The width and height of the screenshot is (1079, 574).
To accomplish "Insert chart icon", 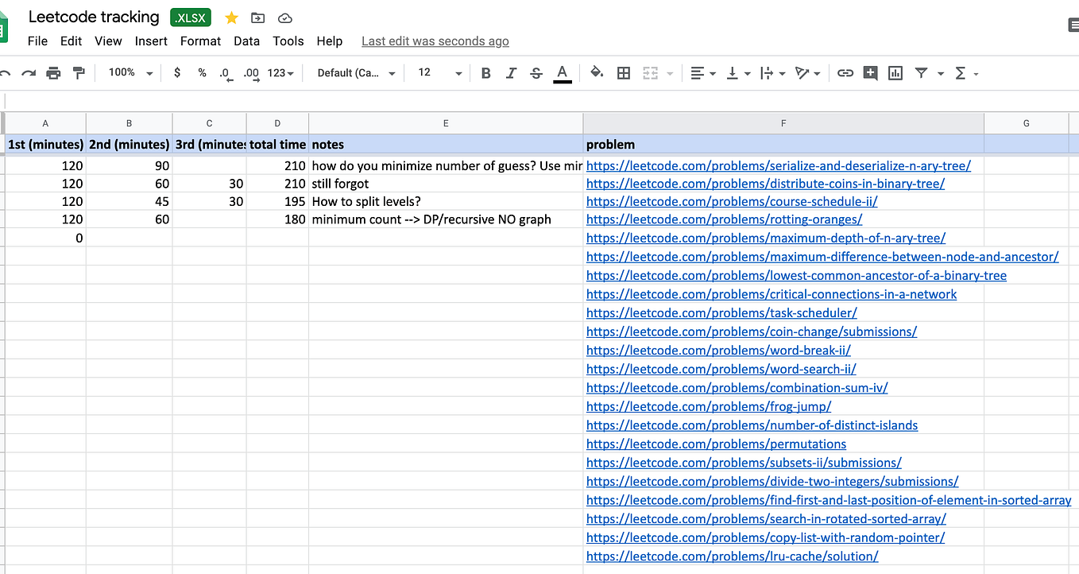I will coord(895,73).
